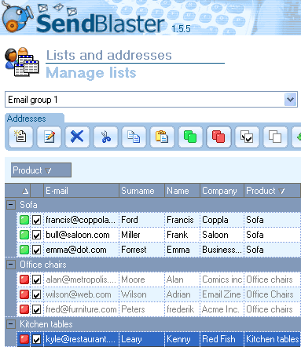Click the name cell frederik

click(182, 309)
